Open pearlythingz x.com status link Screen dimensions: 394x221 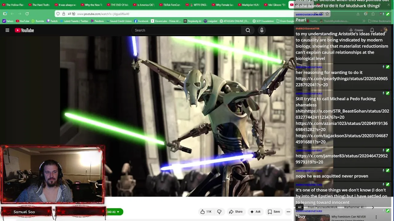point(342,82)
